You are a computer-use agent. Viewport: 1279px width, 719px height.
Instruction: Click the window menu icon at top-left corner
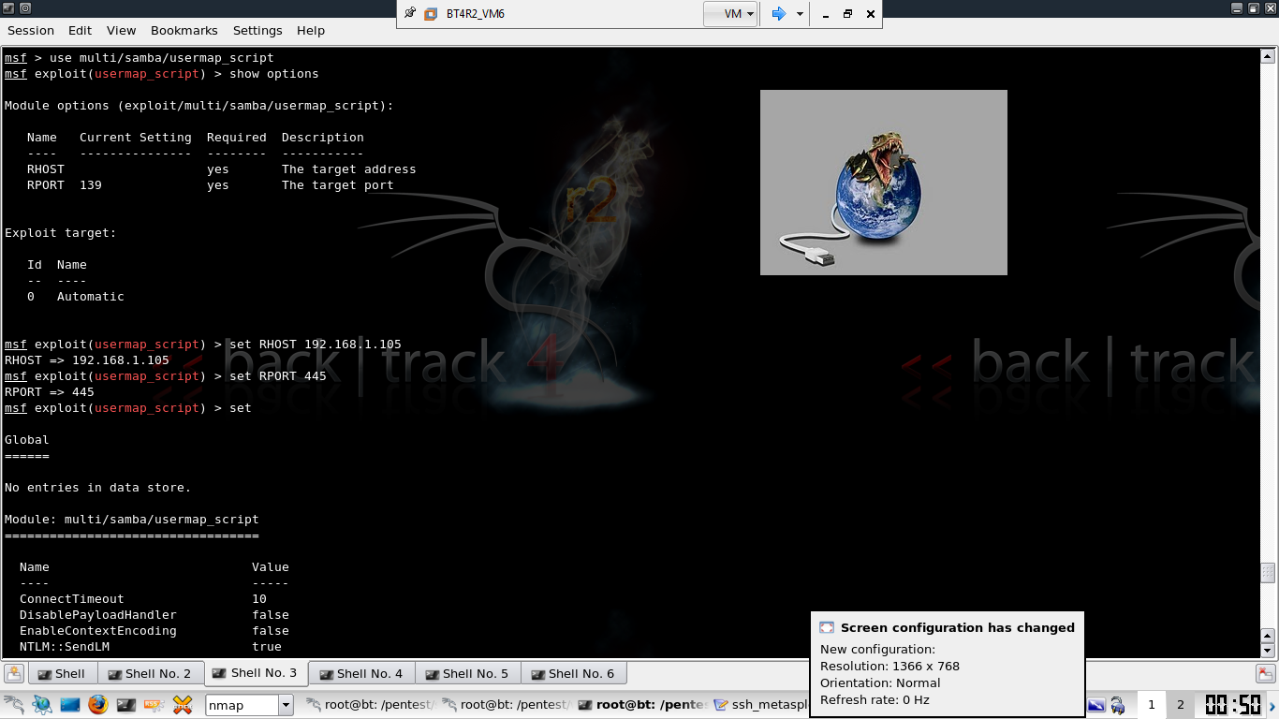pos(8,7)
